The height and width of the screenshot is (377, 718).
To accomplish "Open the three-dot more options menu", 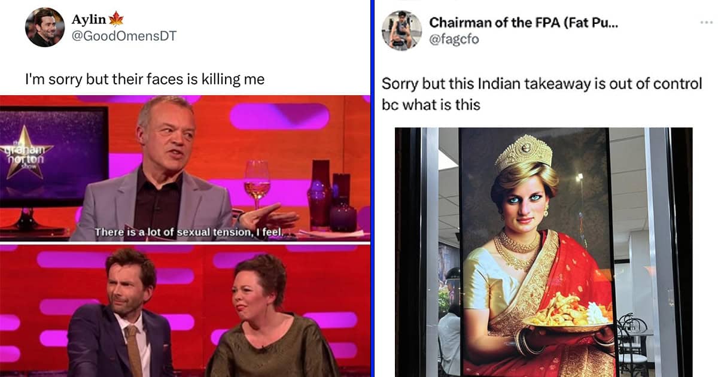I will [706, 23].
